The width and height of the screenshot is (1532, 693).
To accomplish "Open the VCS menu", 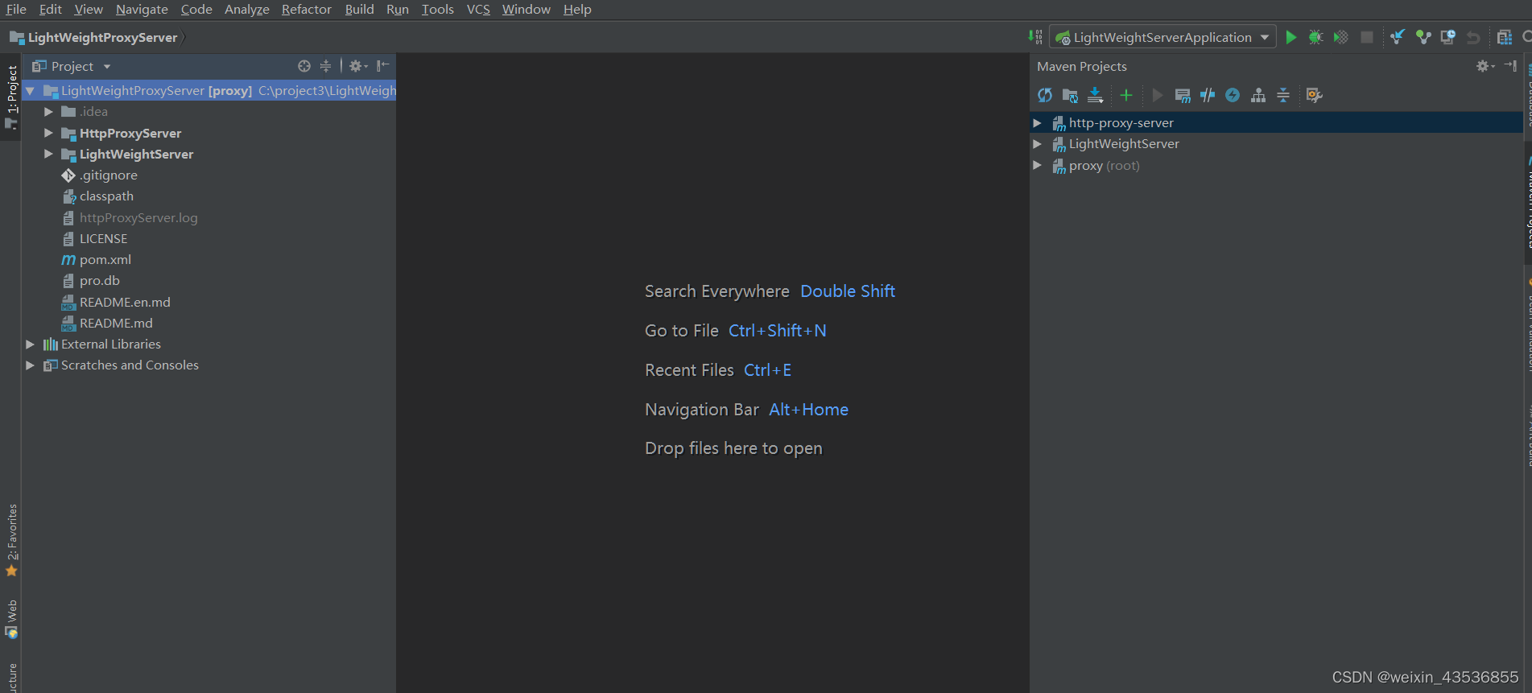I will (478, 9).
